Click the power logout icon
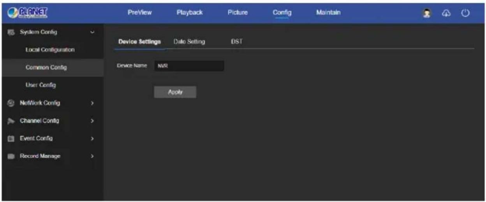This screenshot has height=202, width=486. point(464,12)
